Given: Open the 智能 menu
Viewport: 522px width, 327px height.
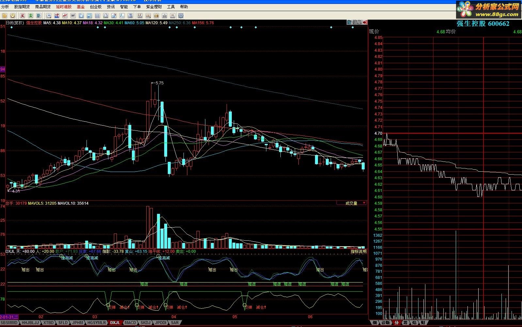Looking at the screenshot, I should coord(124,7).
